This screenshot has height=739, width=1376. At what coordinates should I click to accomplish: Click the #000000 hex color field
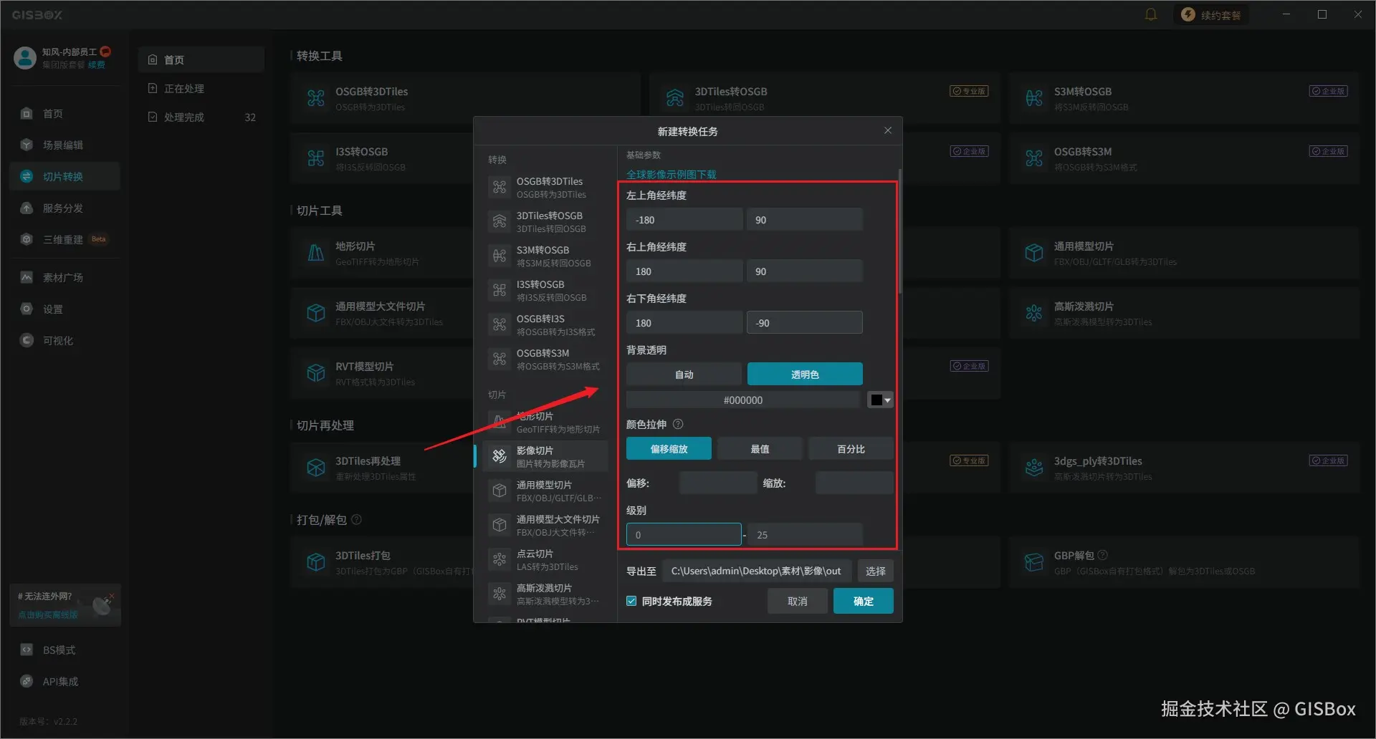coord(743,400)
